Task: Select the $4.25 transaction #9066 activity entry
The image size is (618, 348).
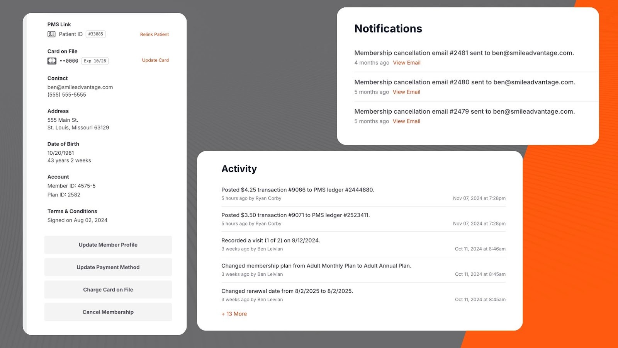Action: 297,190
